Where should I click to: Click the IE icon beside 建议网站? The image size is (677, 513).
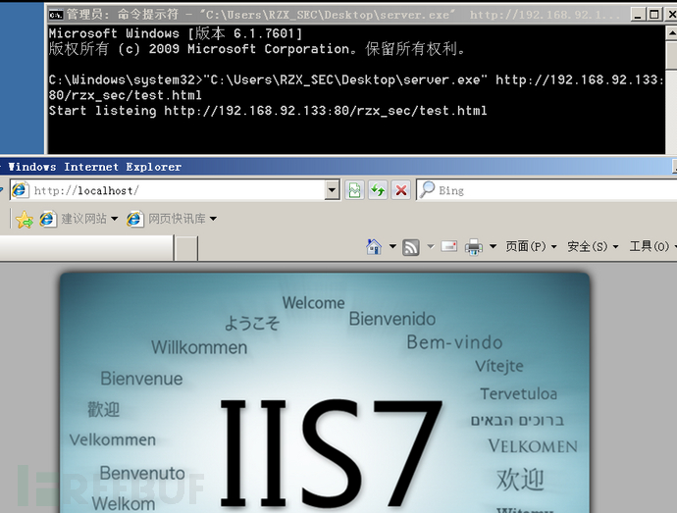point(47,219)
